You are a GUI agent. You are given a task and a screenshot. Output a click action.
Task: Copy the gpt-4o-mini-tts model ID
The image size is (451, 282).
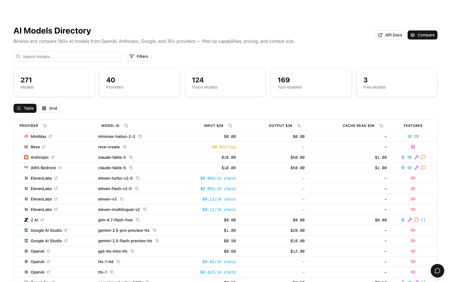pyautogui.click(x=132, y=251)
